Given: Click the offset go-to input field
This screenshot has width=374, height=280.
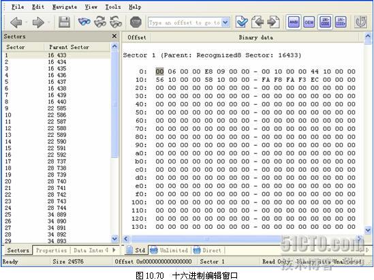Looking at the screenshot, I should (185, 22).
